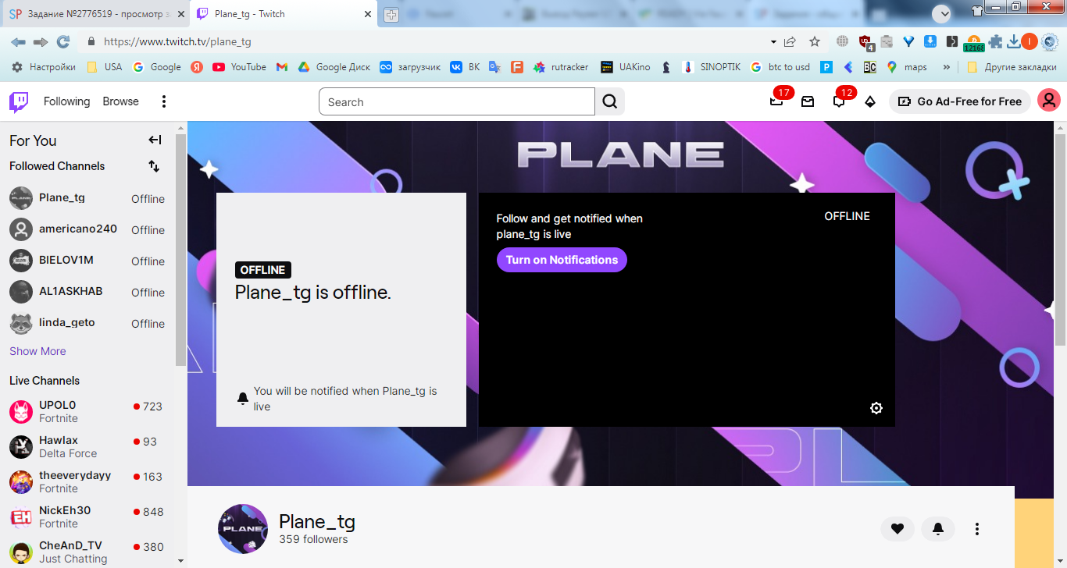Open theeverydayy live channel
This screenshot has height=568, width=1067.
87,482
